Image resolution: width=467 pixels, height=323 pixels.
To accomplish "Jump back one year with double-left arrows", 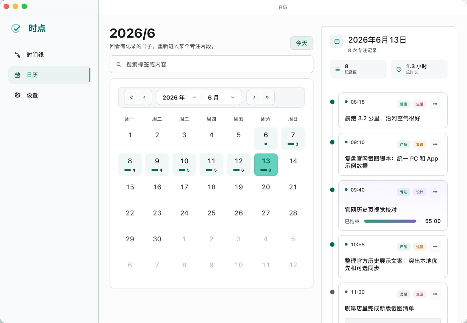I will coord(132,97).
